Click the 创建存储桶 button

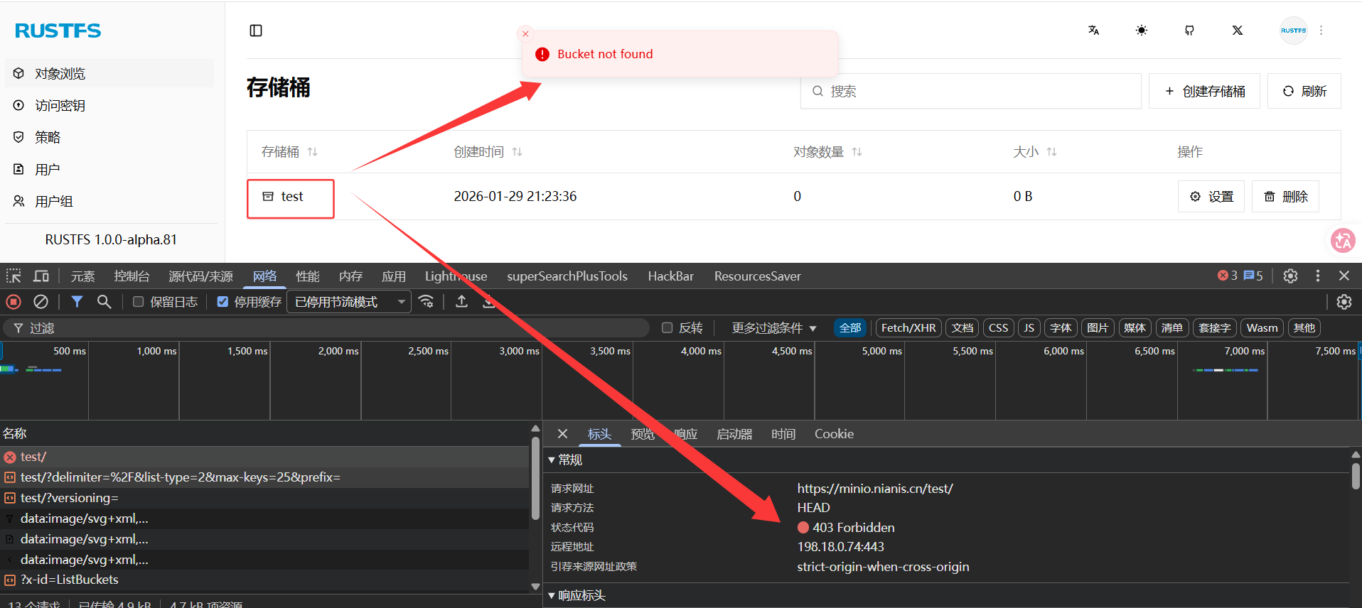(1204, 91)
